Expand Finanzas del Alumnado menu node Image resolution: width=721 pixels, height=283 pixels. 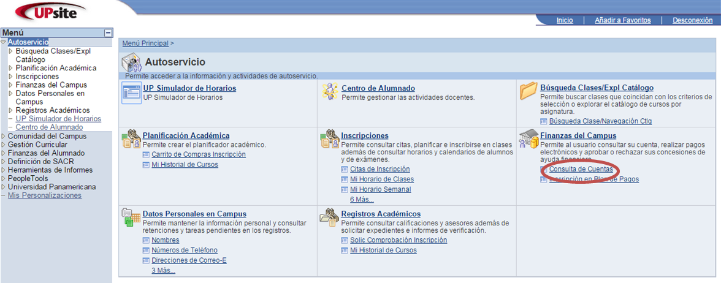click(4, 153)
